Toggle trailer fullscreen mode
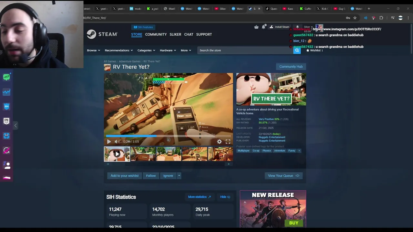This screenshot has height=232, width=413. pos(228,141)
